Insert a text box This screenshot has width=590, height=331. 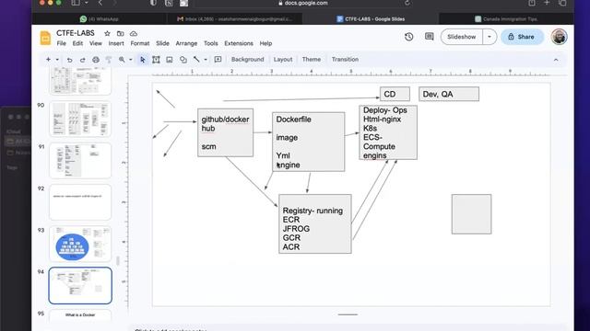pyautogui.click(x=156, y=59)
